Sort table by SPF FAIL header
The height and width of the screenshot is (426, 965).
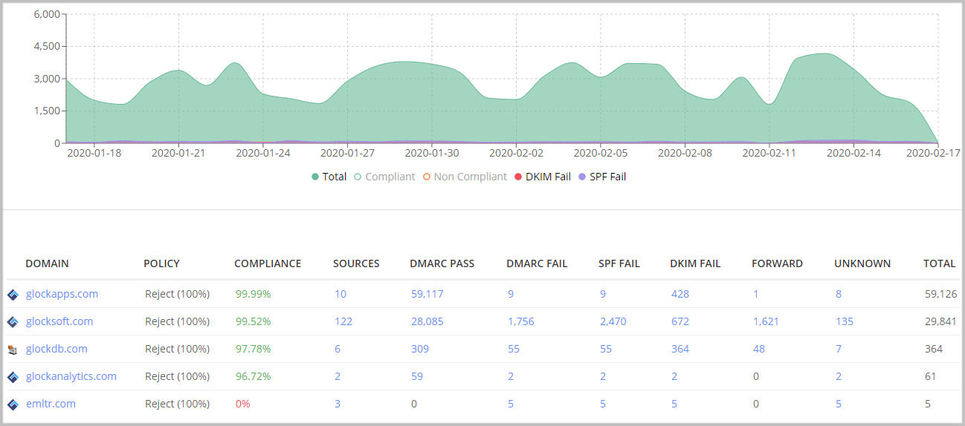pos(619,263)
